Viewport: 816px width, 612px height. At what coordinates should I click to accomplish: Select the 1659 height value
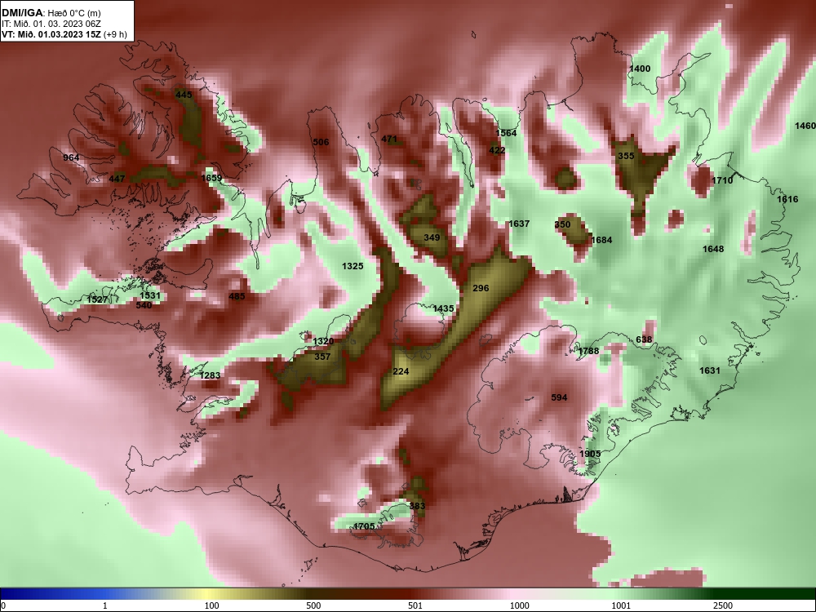coord(212,178)
